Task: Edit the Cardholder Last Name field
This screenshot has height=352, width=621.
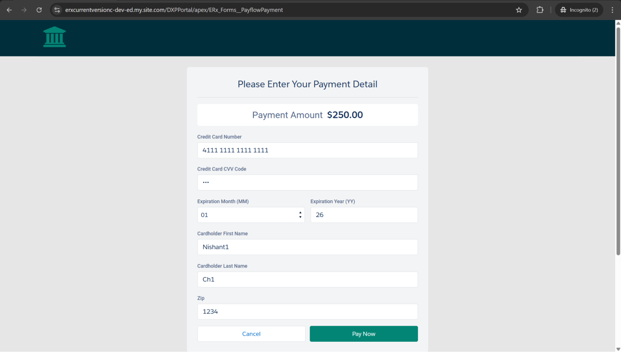Action: point(307,279)
